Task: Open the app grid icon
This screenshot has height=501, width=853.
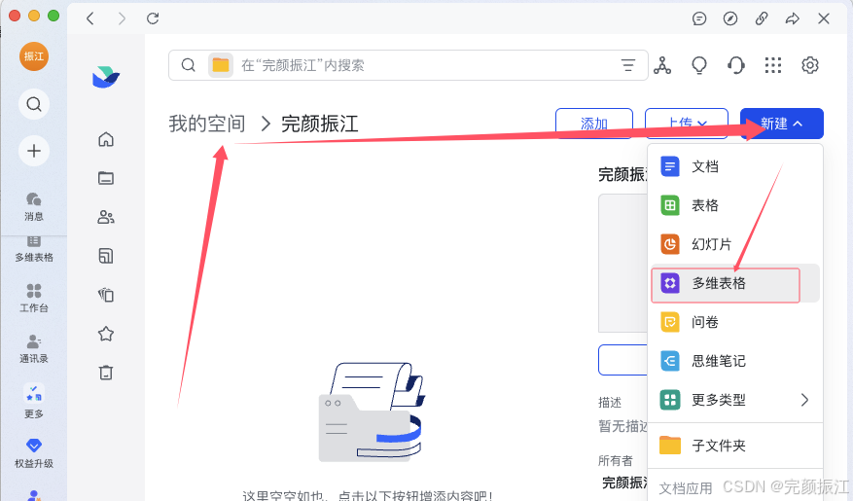Action: tap(773, 65)
